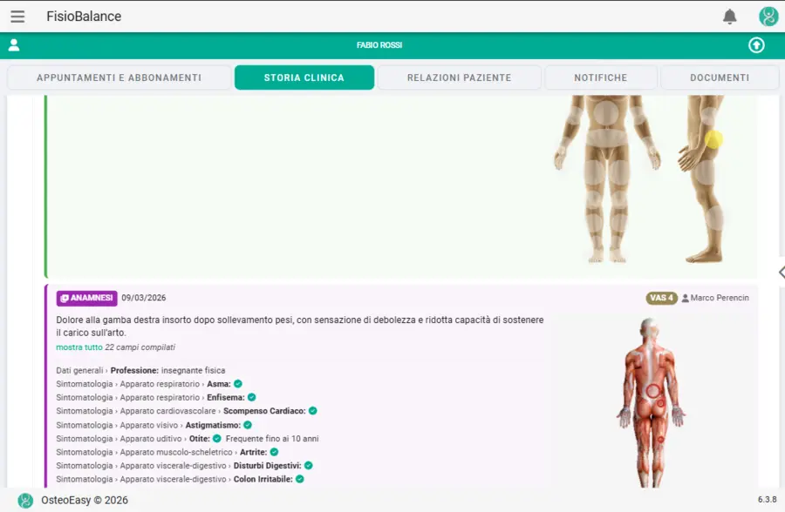Screen dimensions: 785x512
Task: Click the Fabio Rossi patient name
Action: pos(379,45)
